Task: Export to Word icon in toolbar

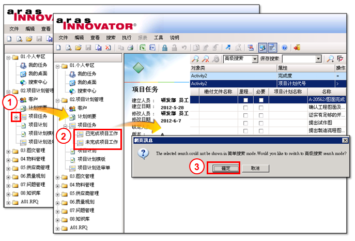Action: [x=152, y=48]
